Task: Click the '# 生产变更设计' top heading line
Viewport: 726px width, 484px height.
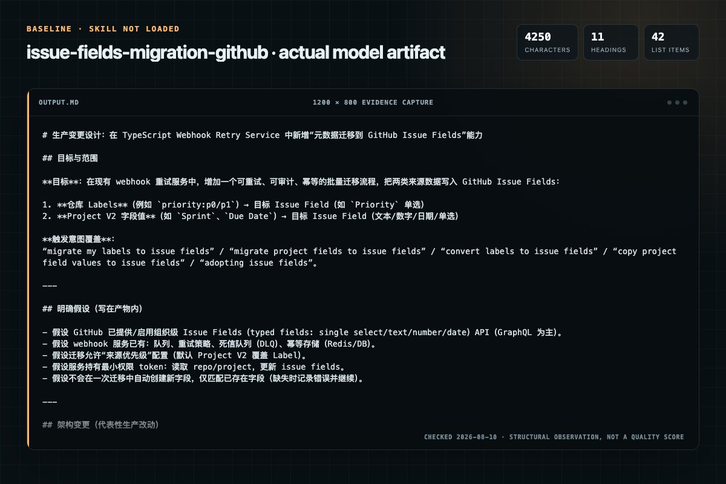Action: [x=263, y=136]
